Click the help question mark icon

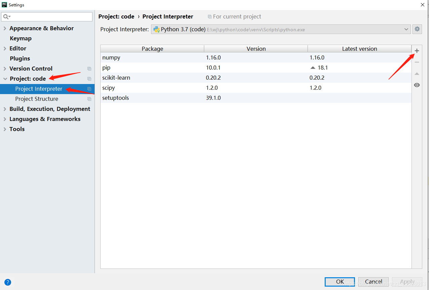[7, 282]
